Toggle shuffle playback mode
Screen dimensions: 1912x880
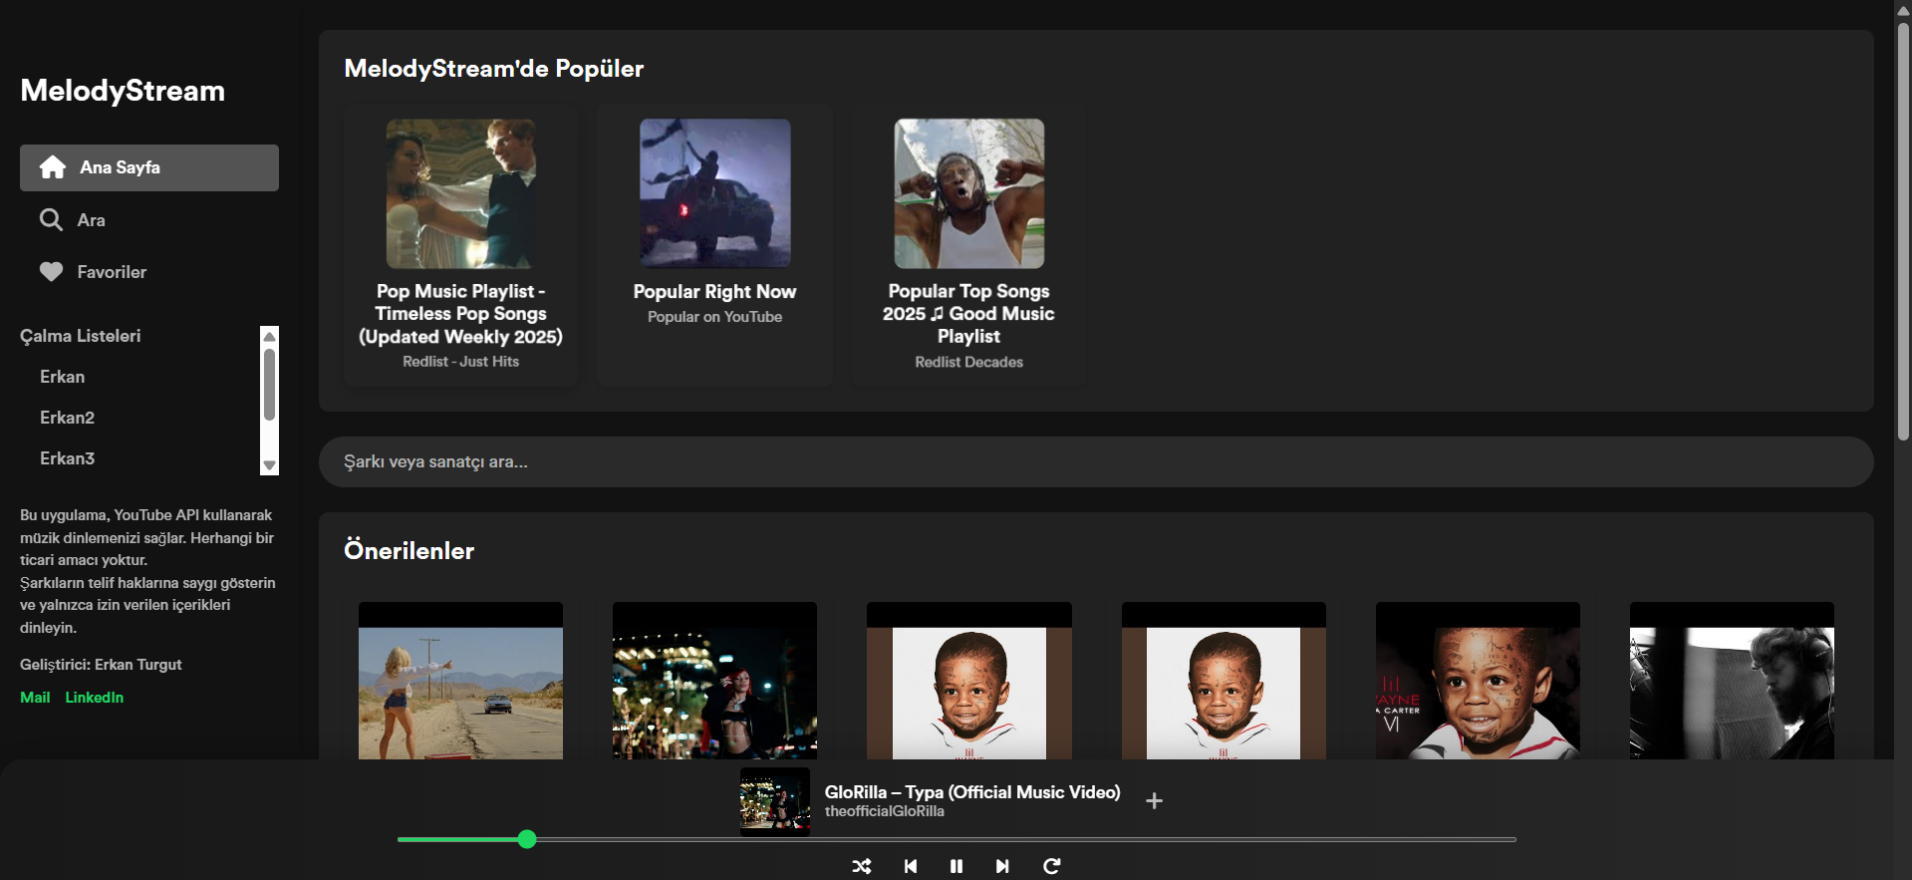point(862,866)
